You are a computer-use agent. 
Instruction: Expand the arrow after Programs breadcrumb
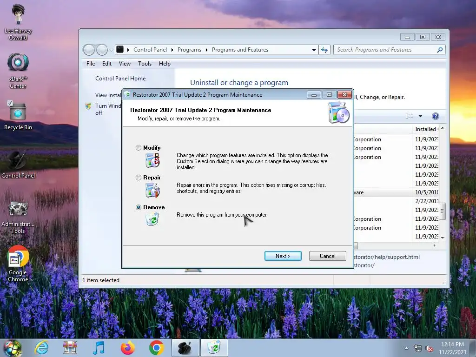click(x=206, y=50)
